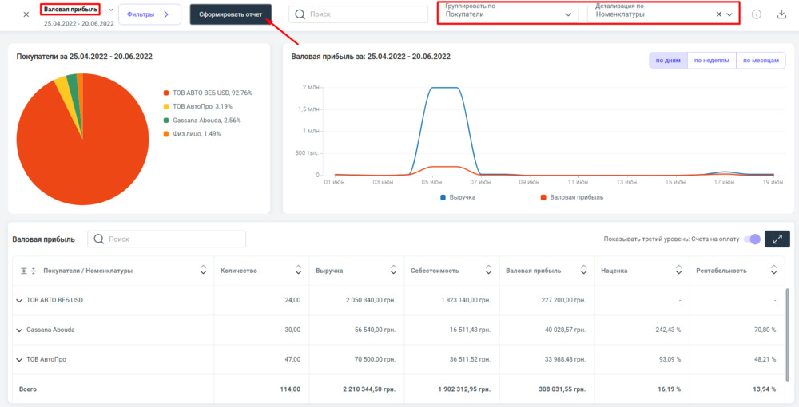Toggle Выручка series in chart legend

click(457, 197)
